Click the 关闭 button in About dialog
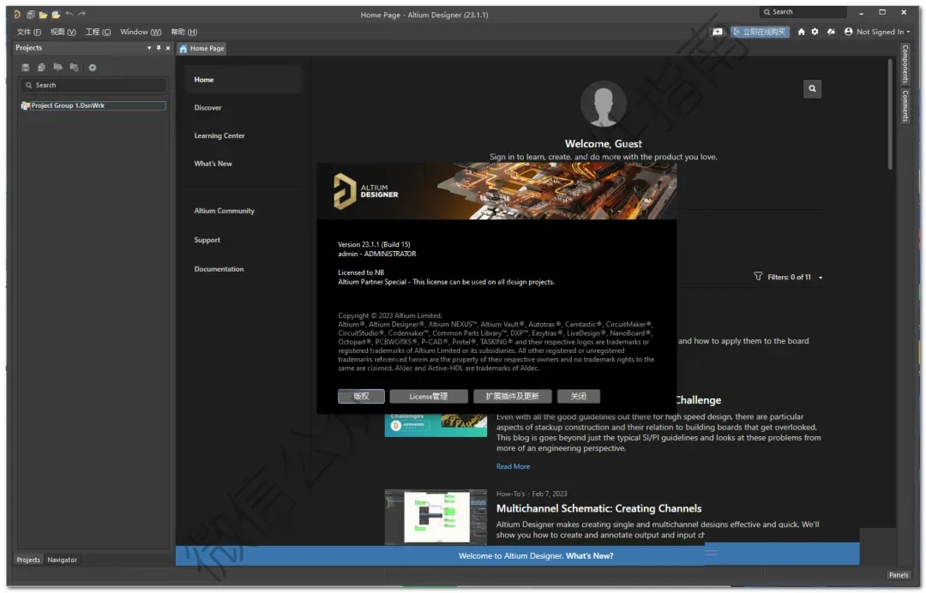 point(579,396)
